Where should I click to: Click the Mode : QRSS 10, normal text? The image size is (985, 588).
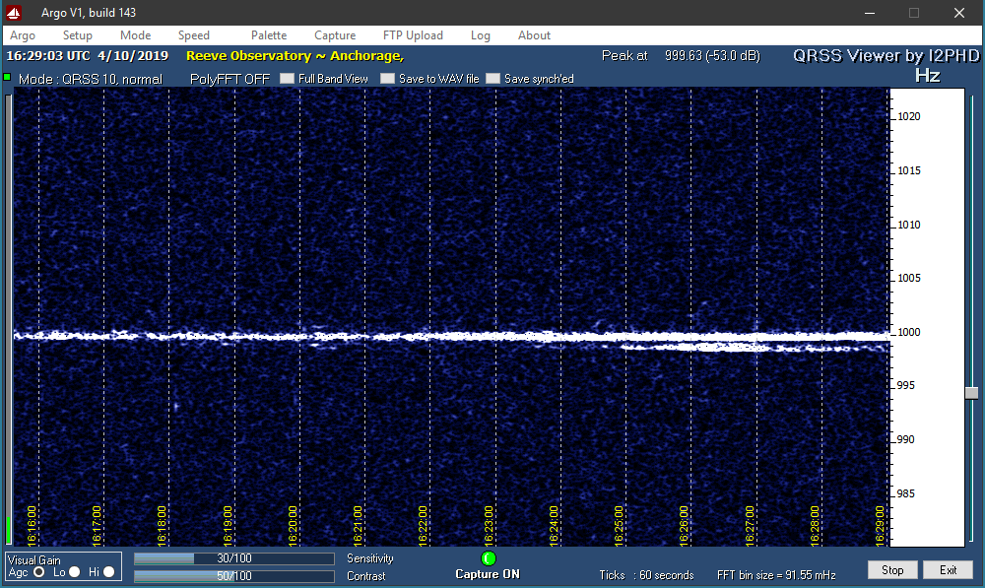(91, 79)
